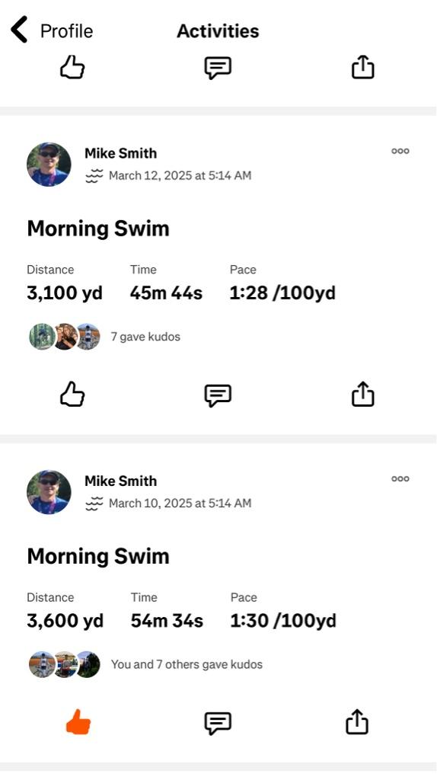Viewport: 437px width, 780px height.
Task: View You and 7 others gave kudos
Action: [187, 664]
